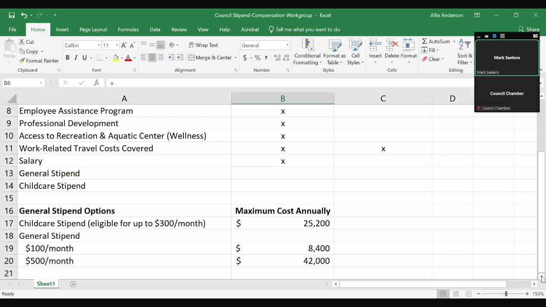Align cell text to the left

click(143, 58)
